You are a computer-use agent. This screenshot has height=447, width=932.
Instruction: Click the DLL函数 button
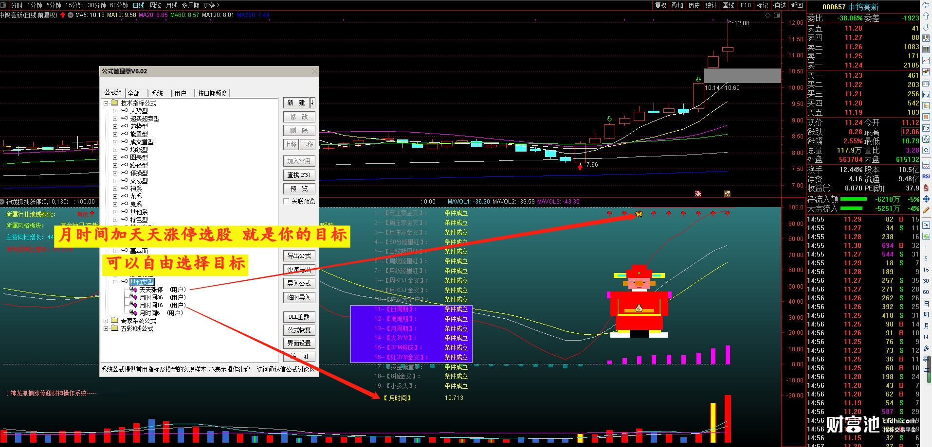pyautogui.click(x=299, y=317)
